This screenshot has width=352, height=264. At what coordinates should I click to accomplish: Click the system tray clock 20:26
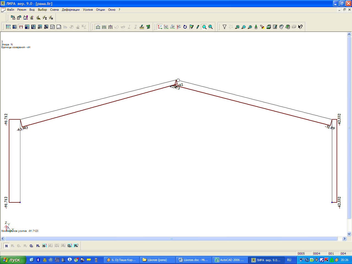345,260
